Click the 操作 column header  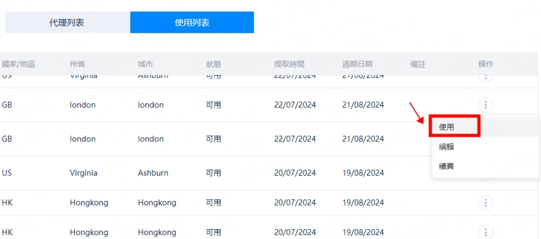click(x=485, y=64)
